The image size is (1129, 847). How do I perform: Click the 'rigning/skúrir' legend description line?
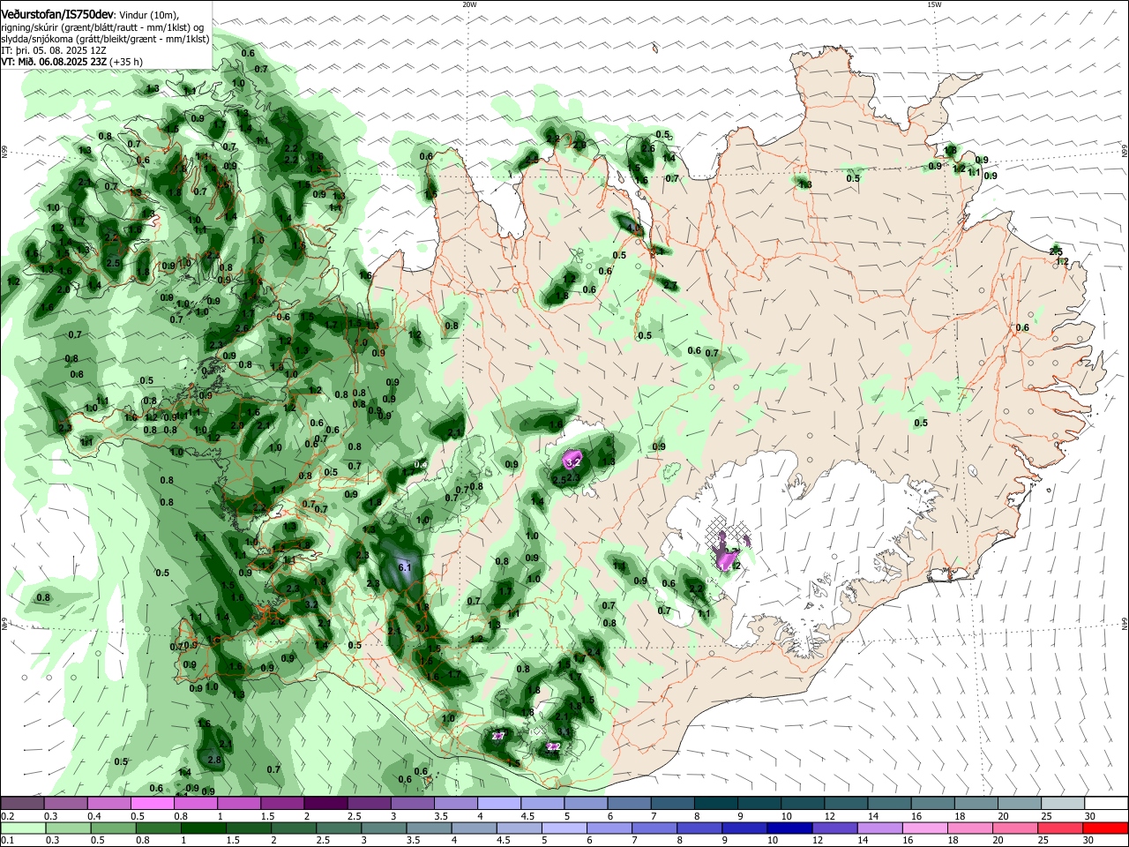point(101,27)
